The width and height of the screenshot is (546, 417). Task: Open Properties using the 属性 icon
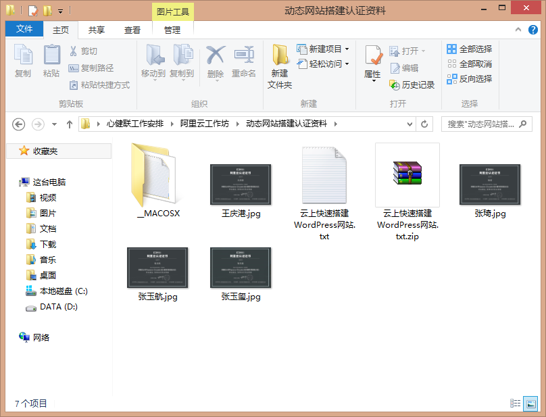[x=372, y=64]
